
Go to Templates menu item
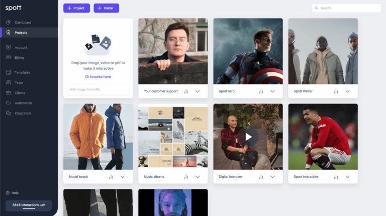[x=23, y=72]
